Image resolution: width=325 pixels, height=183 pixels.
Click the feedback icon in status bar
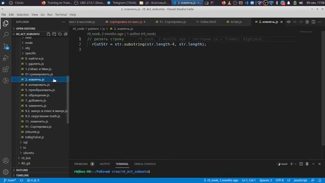[313, 180]
